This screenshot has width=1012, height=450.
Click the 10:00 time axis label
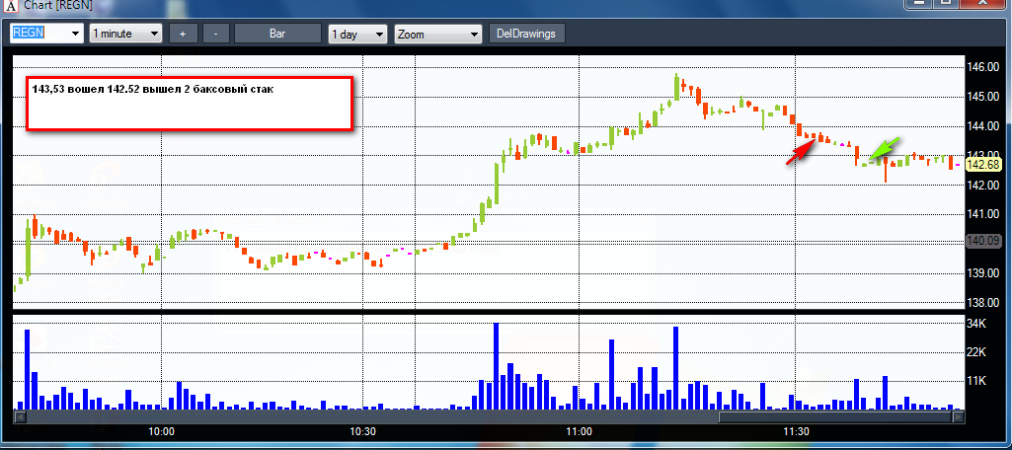(x=161, y=431)
